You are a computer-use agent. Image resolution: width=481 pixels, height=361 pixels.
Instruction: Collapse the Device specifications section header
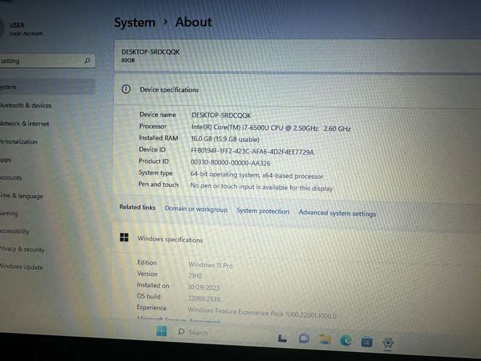[298, 91]
